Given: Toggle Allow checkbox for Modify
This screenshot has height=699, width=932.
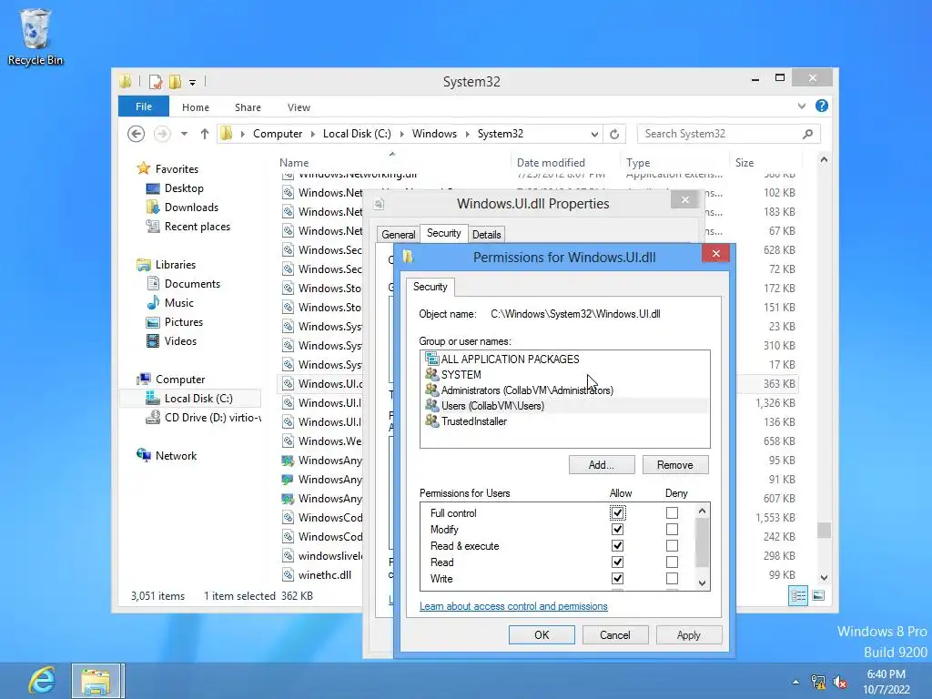Looking at the screenshot, I should (618, 529).
